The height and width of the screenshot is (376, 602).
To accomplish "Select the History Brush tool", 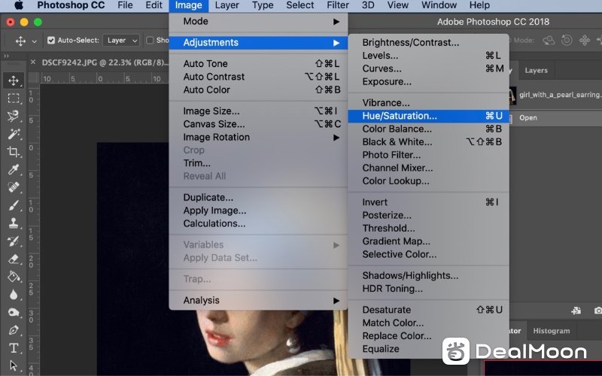I will pyautogui.click(x=14, y=241).
